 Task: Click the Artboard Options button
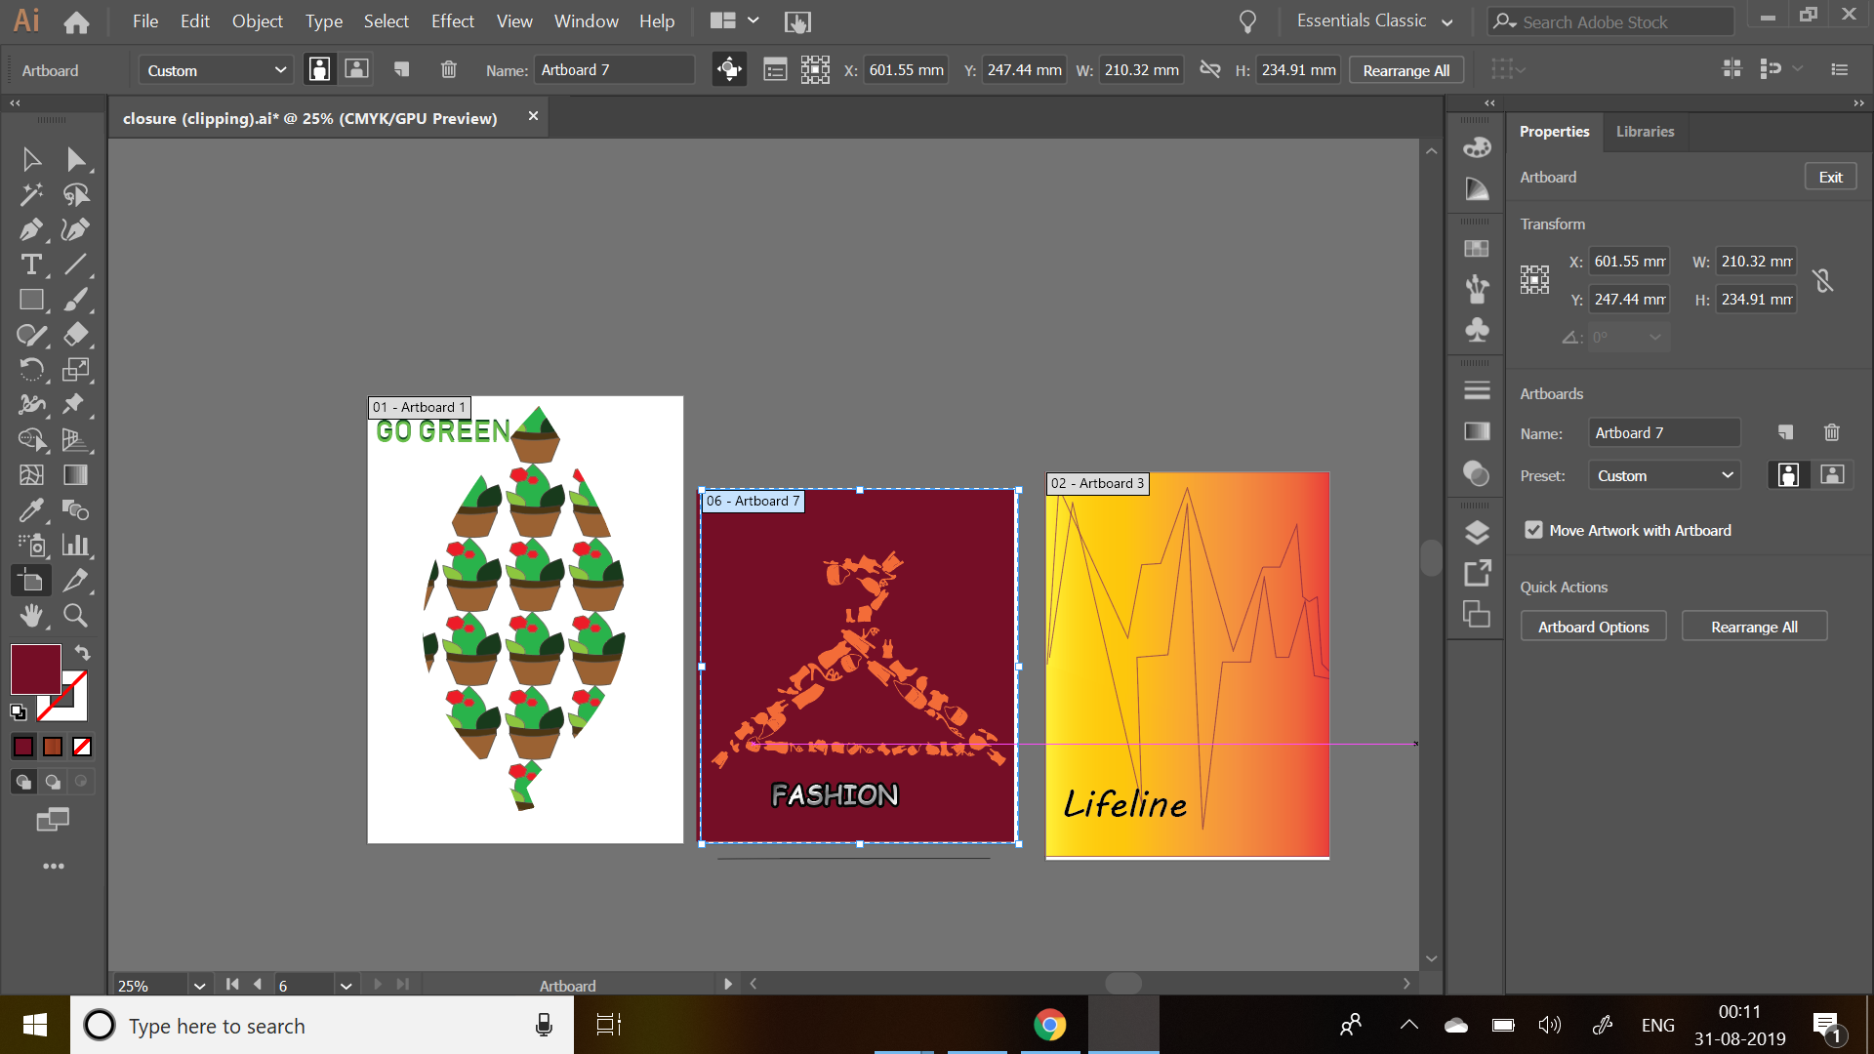(x=1593, y=627)
